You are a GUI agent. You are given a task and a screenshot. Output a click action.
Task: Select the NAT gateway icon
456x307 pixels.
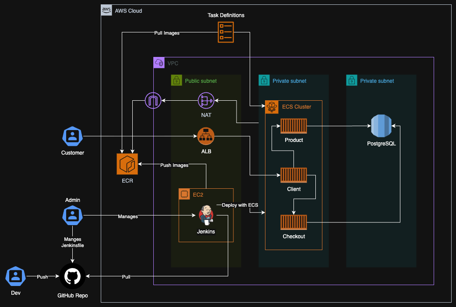tap(205, 101)
